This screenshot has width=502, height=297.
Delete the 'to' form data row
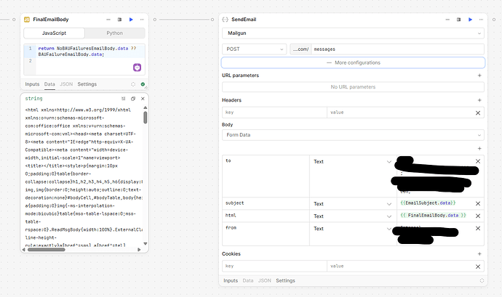tap(478, 161)
